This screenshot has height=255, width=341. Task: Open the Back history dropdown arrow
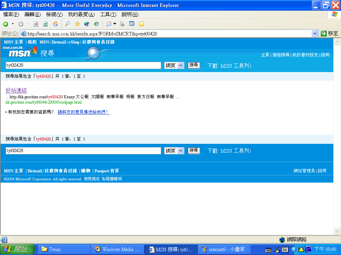[x=13, y=24]
